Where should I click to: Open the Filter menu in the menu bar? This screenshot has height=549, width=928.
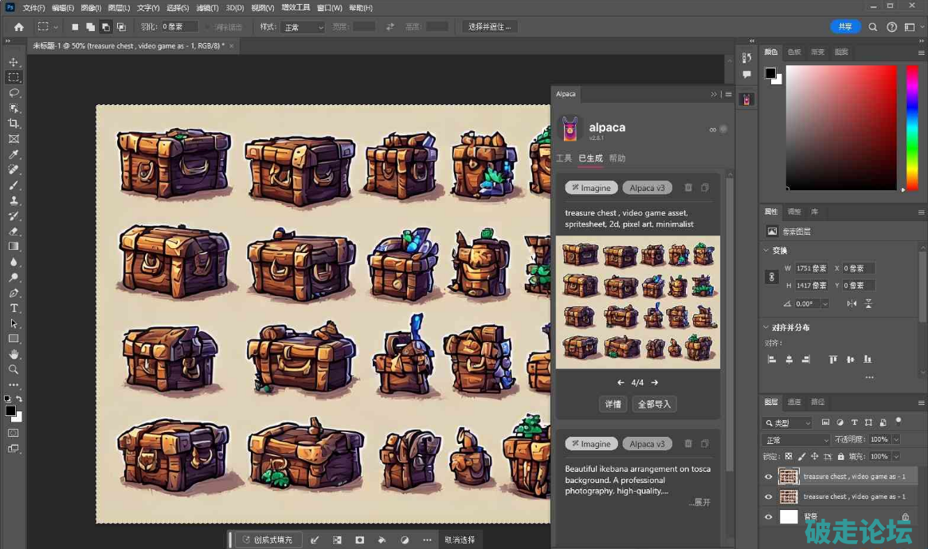[x=206, y=8]
